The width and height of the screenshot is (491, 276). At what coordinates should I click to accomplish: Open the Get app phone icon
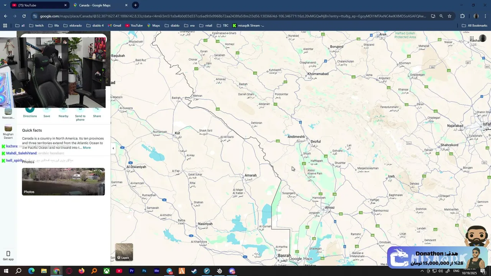click(8, 256)
